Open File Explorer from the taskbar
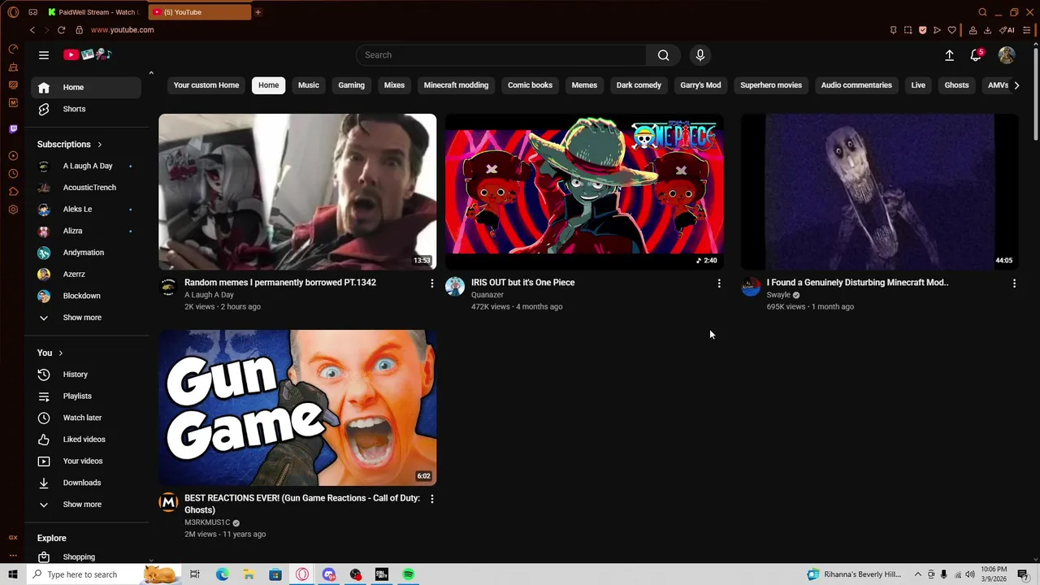Viewport: 1040px width, 585px height. pos(249,574)
